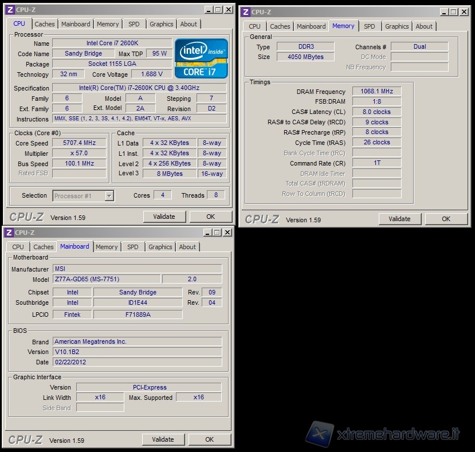Click the DRAM Frequency value field
The width and height of the screenshot is (475, 452).
(x=376, y=92)
